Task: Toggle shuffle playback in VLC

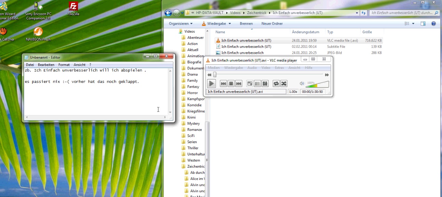Action: click(x=284, y=84)
